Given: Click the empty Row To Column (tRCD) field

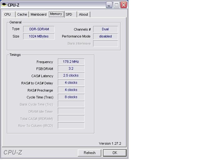Looking at the screenshot, I should click(71, 126).
